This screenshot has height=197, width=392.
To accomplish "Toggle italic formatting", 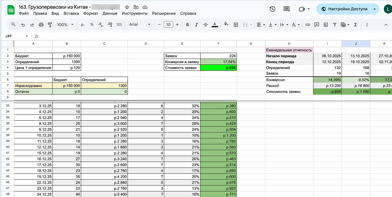I will coord(196,25).
